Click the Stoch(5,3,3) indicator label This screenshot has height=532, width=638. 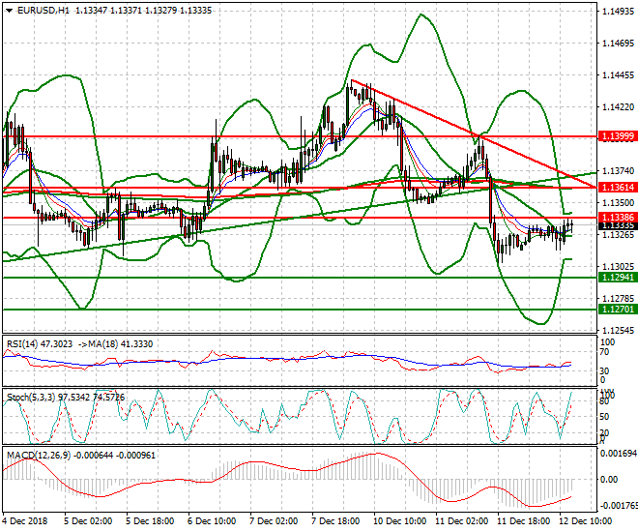tap(28, 398)
